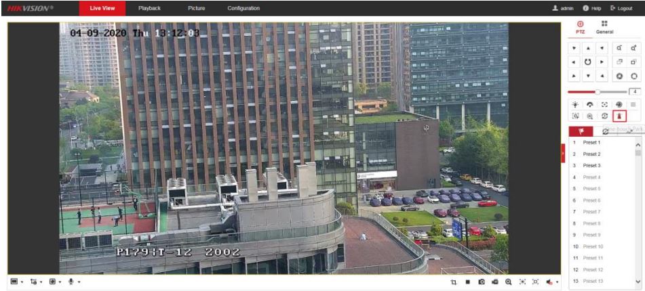Click the PTZ zoom out magnifier
The width and height of the screenshot is (645, 291).
point(619,49)
